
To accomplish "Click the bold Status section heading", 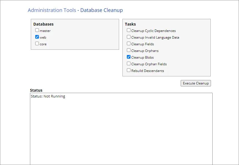I will tap(36, 90).
